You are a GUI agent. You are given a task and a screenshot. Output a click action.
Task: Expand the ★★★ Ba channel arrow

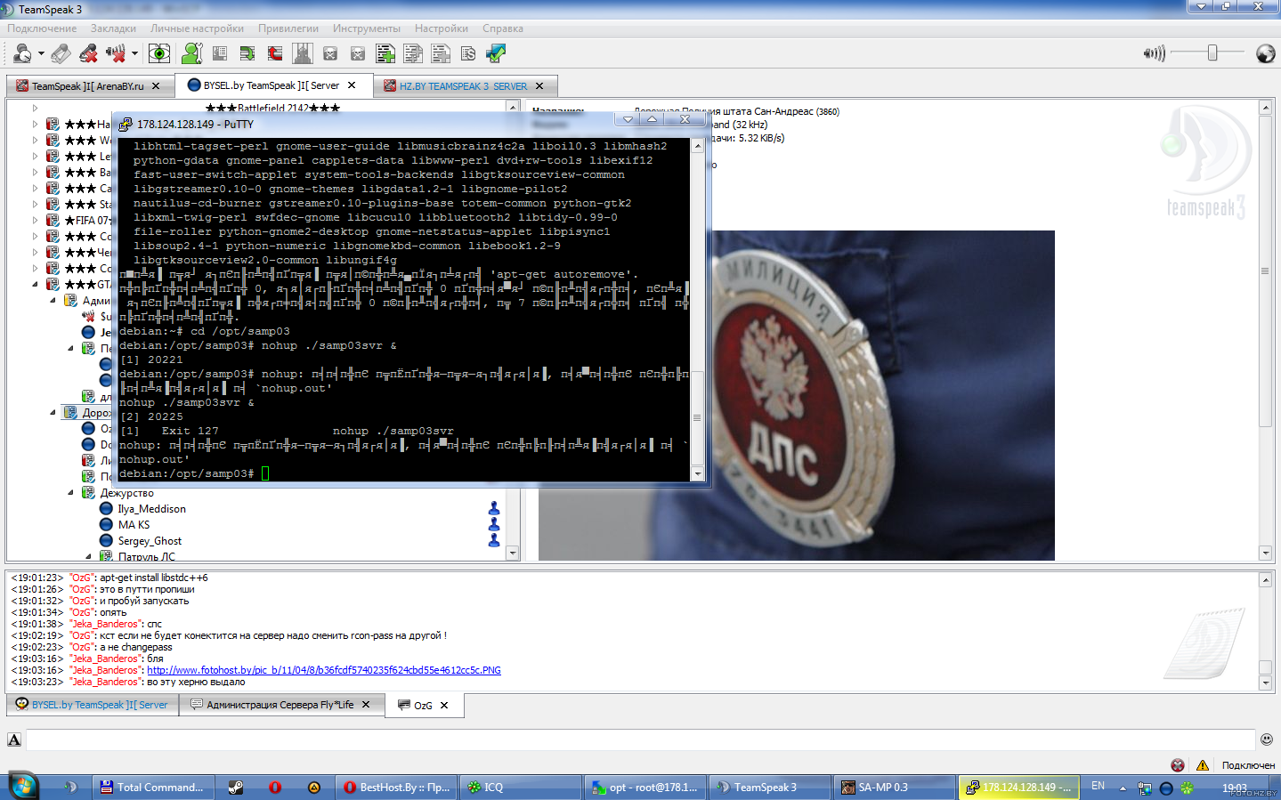pyautogui.click(x=36, y=172)
